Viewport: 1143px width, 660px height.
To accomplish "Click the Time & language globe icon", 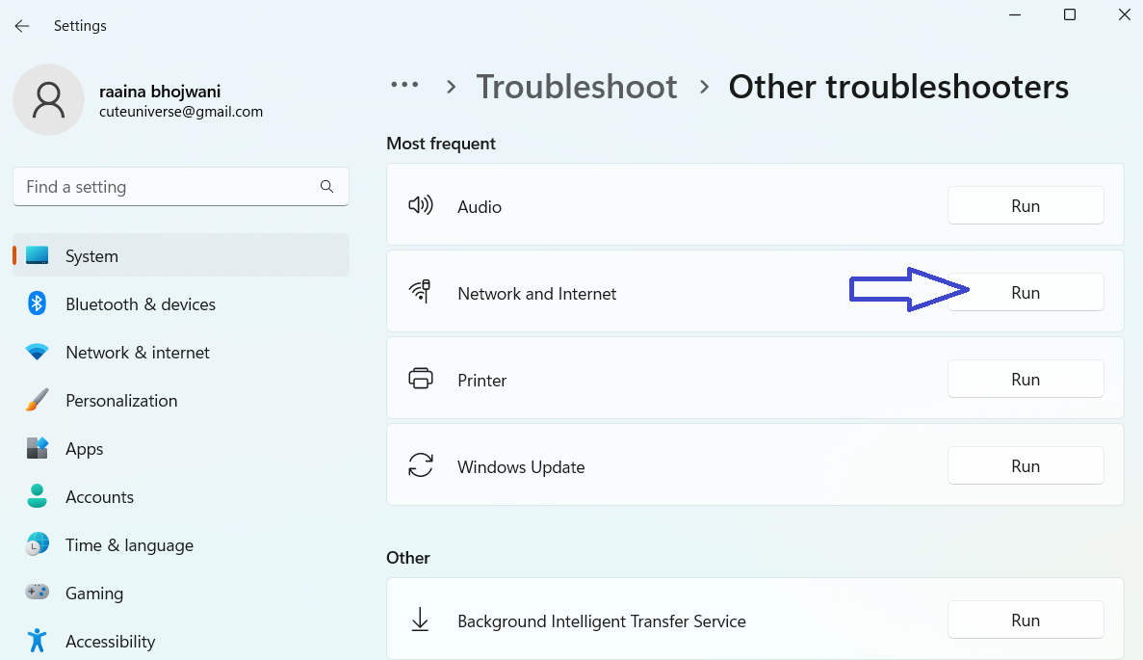I will [38, 545].
